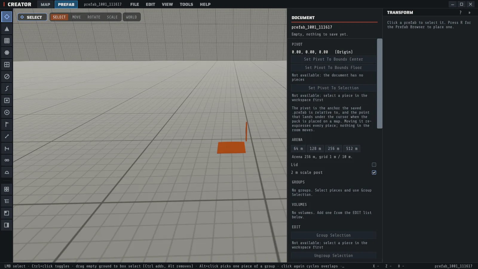Open the EDIT menu
The image size is (478, 269).
[150, 4]
